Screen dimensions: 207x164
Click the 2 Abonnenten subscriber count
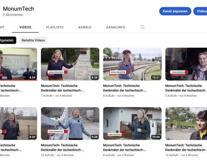click(x=13, y=15)
